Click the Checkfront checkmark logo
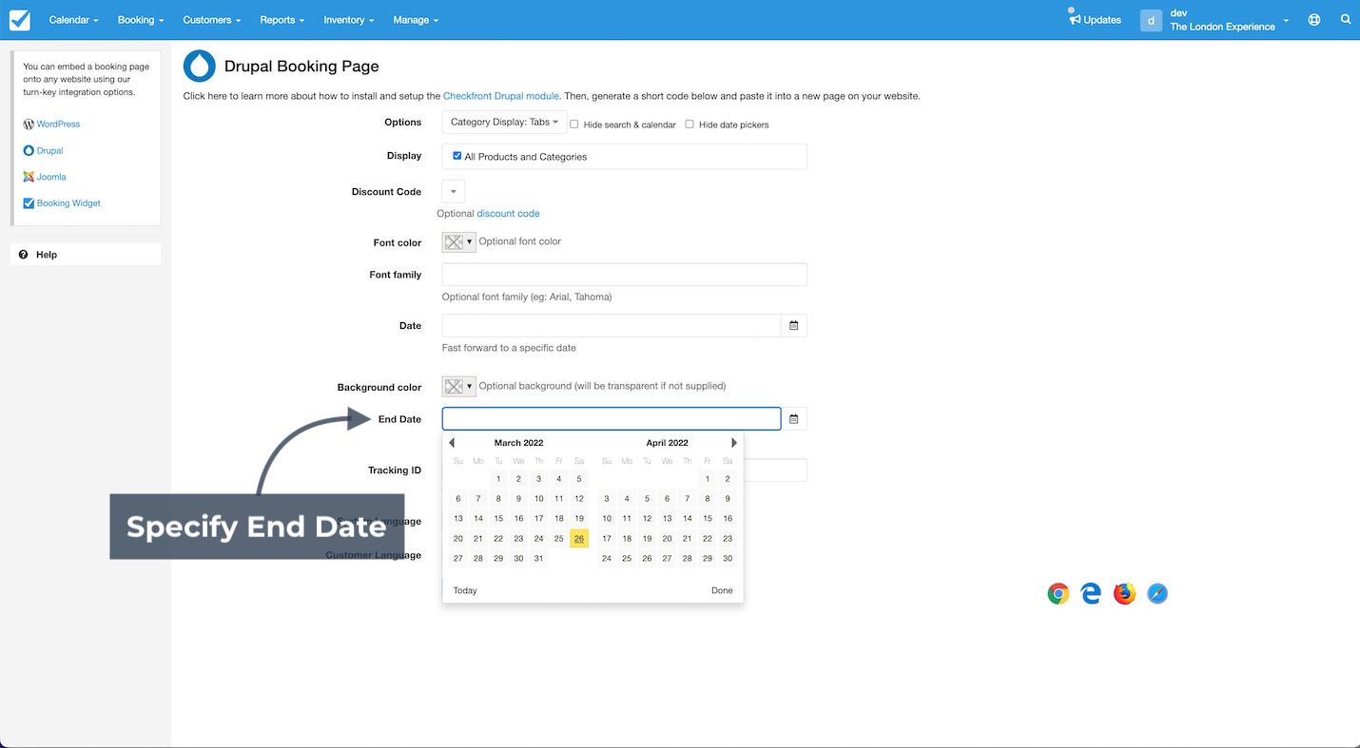1360x748 pixels. tap(19, 20)
